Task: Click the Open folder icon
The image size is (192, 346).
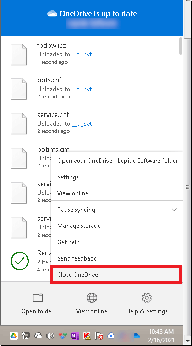Action: (38, 298)
